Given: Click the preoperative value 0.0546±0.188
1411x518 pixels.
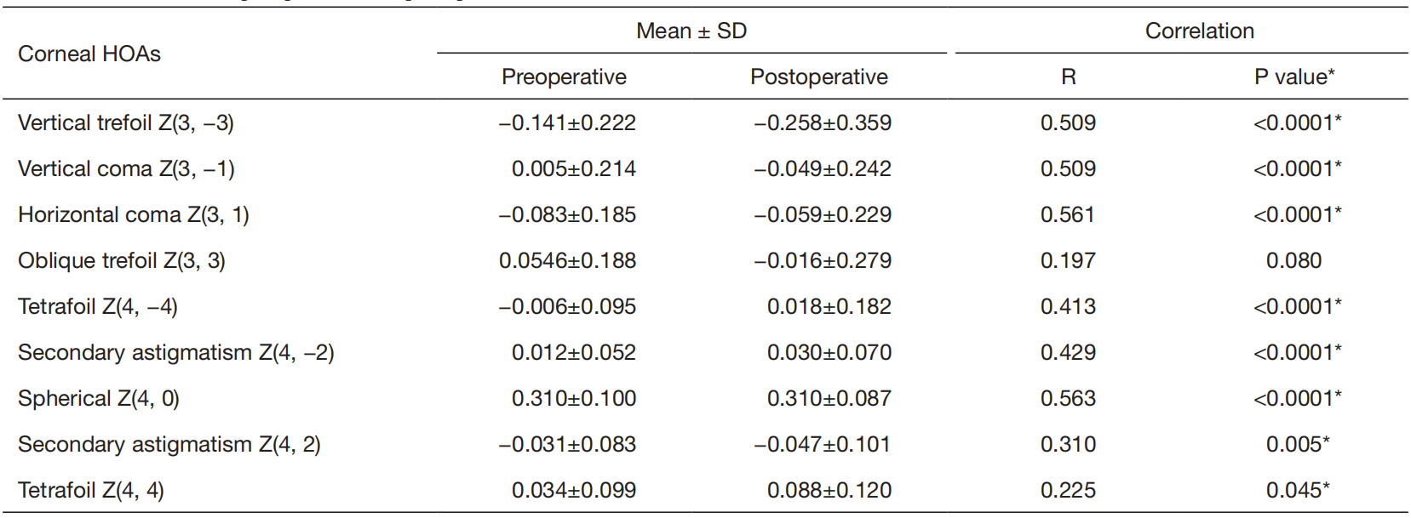Looking at the screenshot, I should click(x=567, y=261).
